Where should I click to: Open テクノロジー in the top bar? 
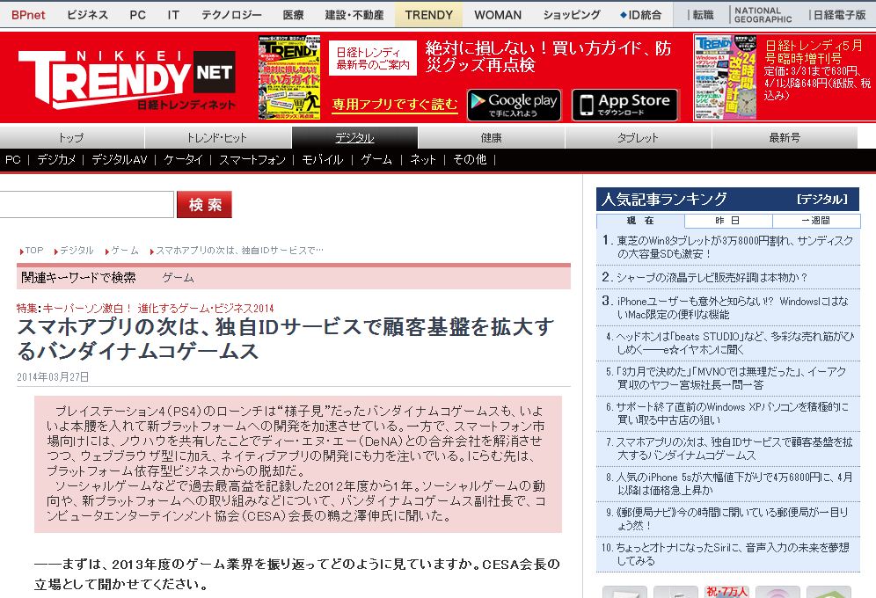click(x=231, y=15)
